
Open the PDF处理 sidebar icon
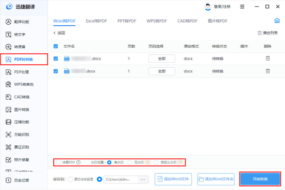[x=8, y=72]
